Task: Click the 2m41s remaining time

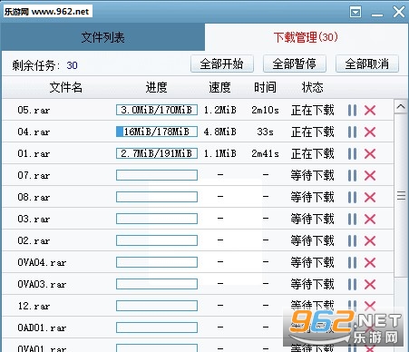Action: coord(265,153)
